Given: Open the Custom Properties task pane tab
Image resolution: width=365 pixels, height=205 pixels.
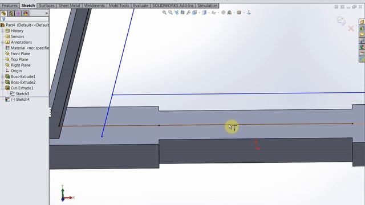Looking at the screenshot, I should (x=362, y=54).
